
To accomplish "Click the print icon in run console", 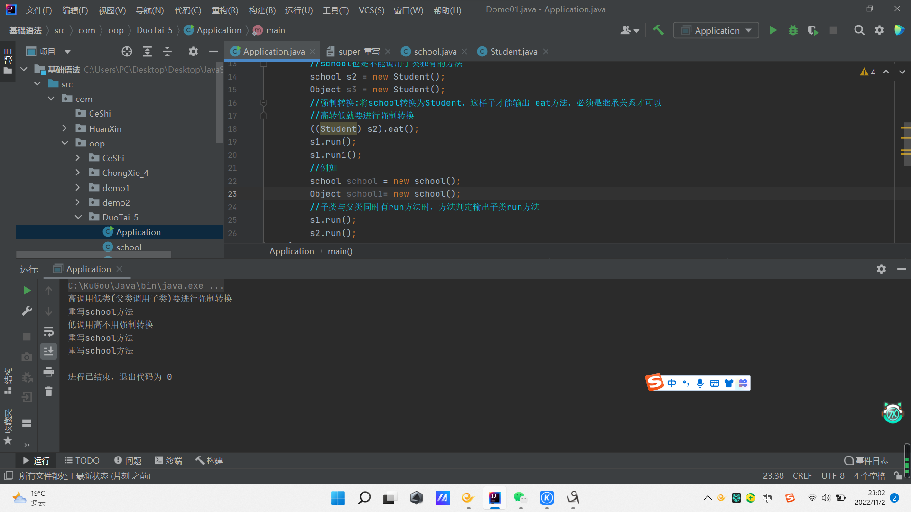I will 48,372.
